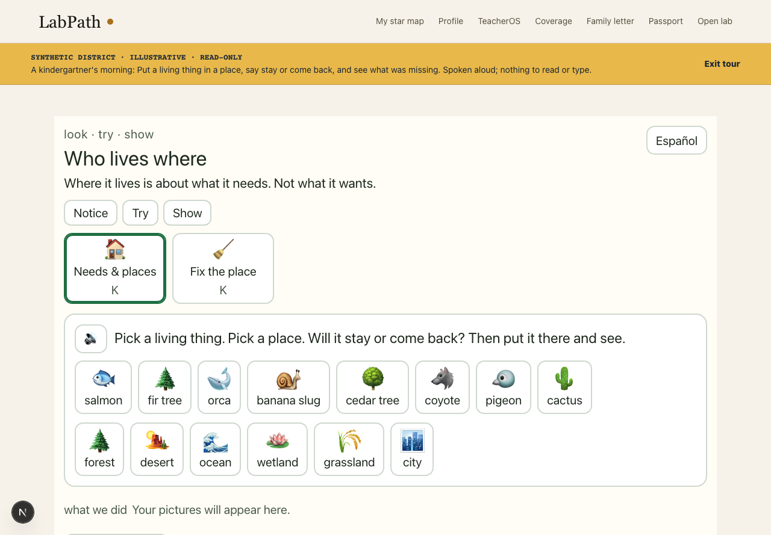Open the TeacherOS nav link
Viewport: 771px width, 535px height.
pyautogui.click(x=499, y=21)
